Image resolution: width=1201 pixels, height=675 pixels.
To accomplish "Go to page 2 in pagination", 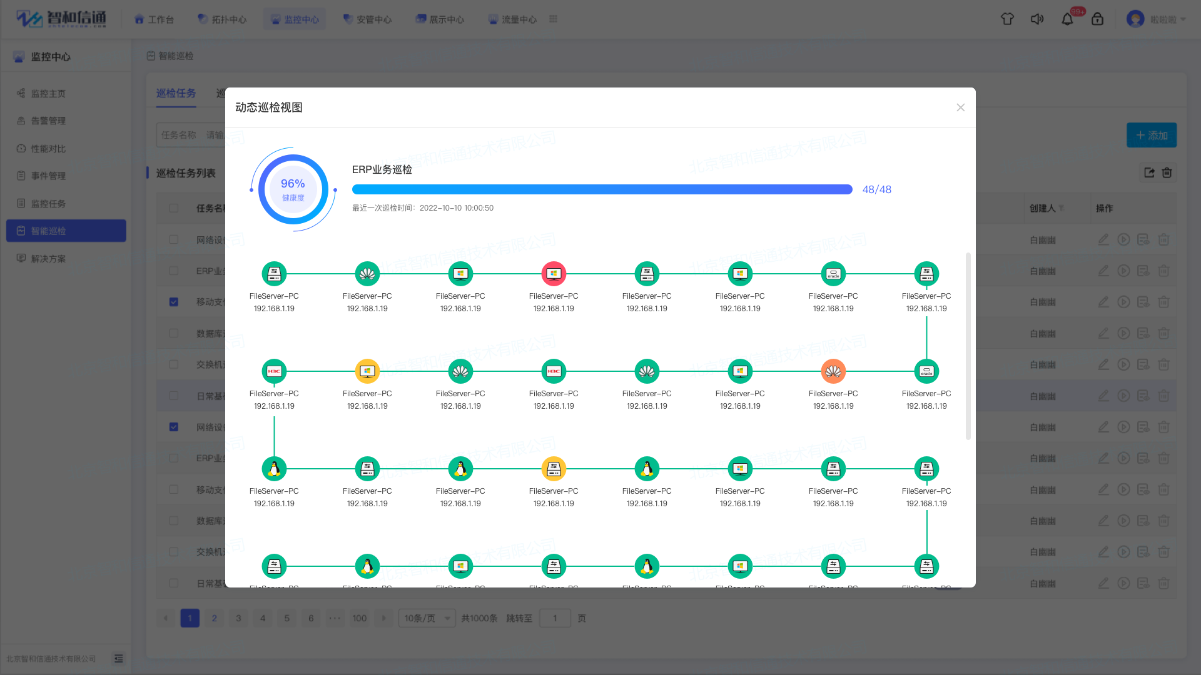I will [214, 618].
